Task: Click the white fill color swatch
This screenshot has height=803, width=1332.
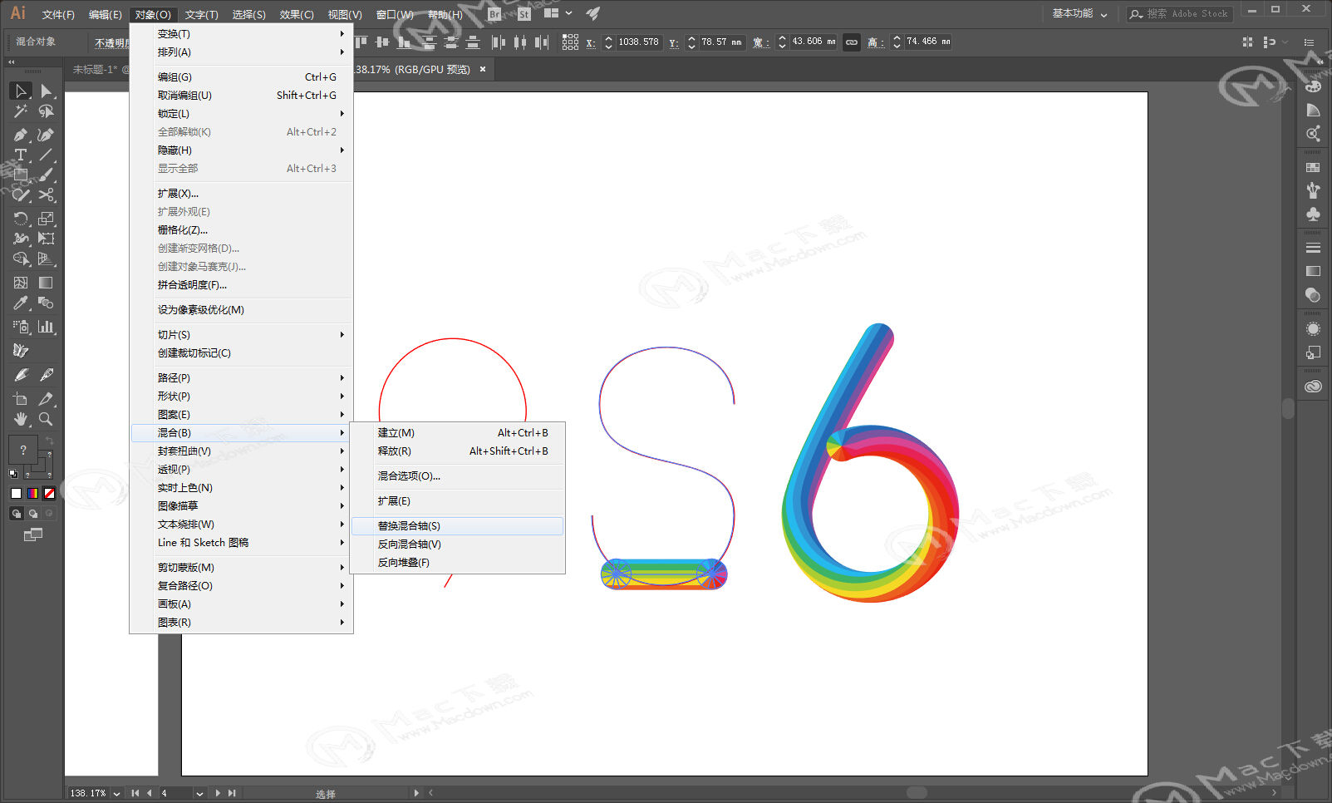Action: pos(16,493)
